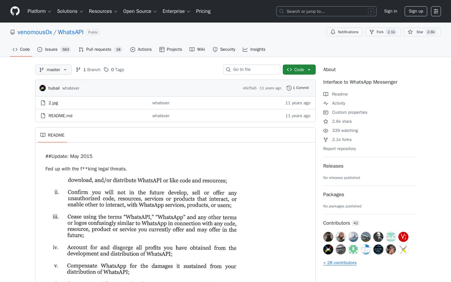
Task: Open the Releases heading link
Action: point(333,166)
